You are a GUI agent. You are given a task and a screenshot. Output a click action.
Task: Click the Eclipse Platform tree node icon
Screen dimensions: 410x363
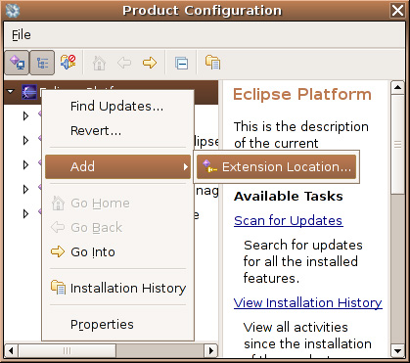click(x=29, y=92)
